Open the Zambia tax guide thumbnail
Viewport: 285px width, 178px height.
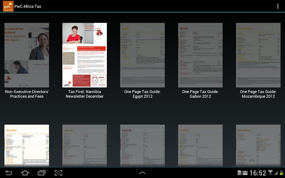[200, 146]
